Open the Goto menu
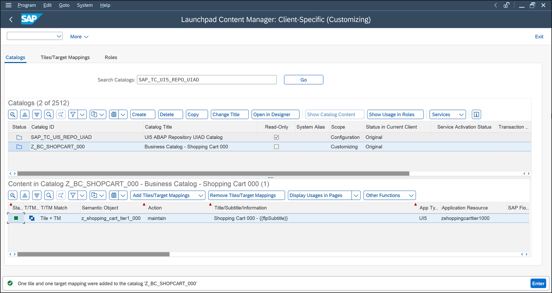 [64, 5]
